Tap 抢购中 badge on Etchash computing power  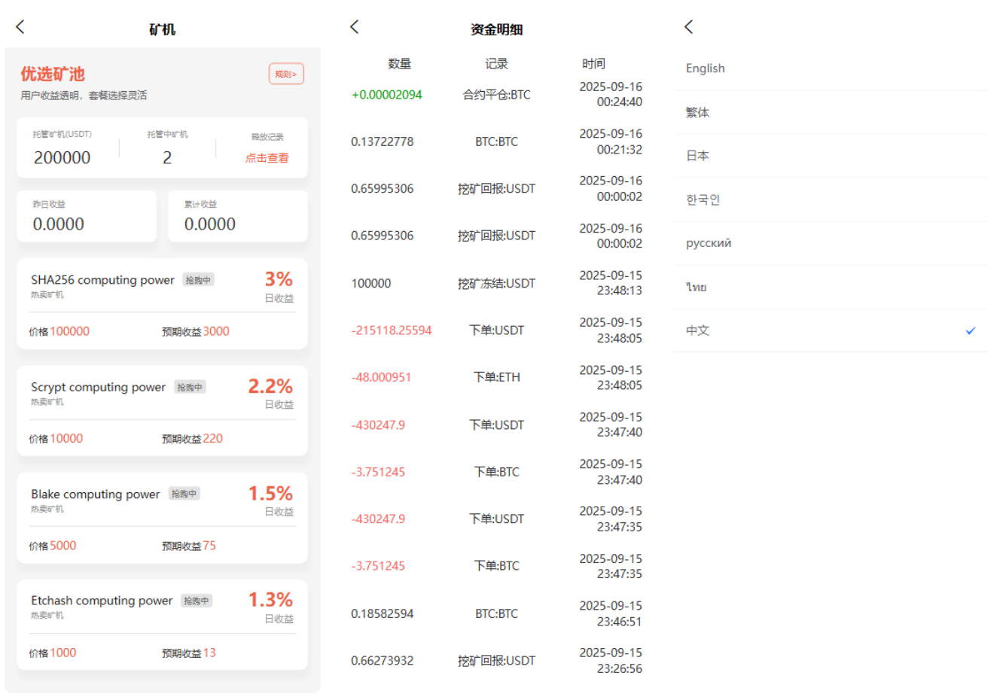tap(197, 601)
